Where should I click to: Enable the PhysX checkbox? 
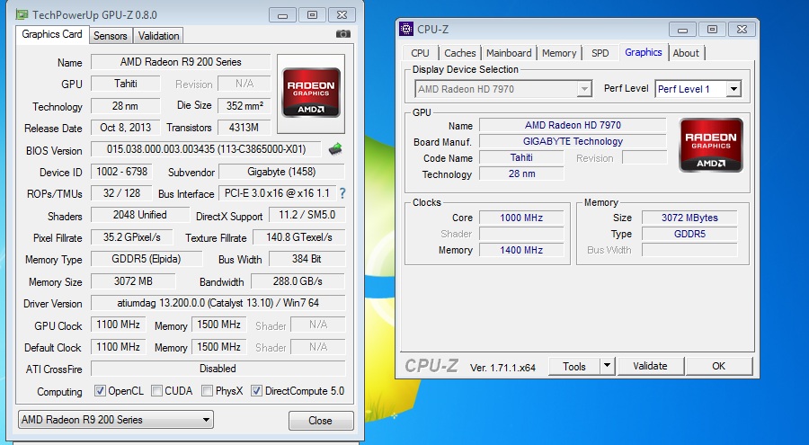tap(208, 391)
